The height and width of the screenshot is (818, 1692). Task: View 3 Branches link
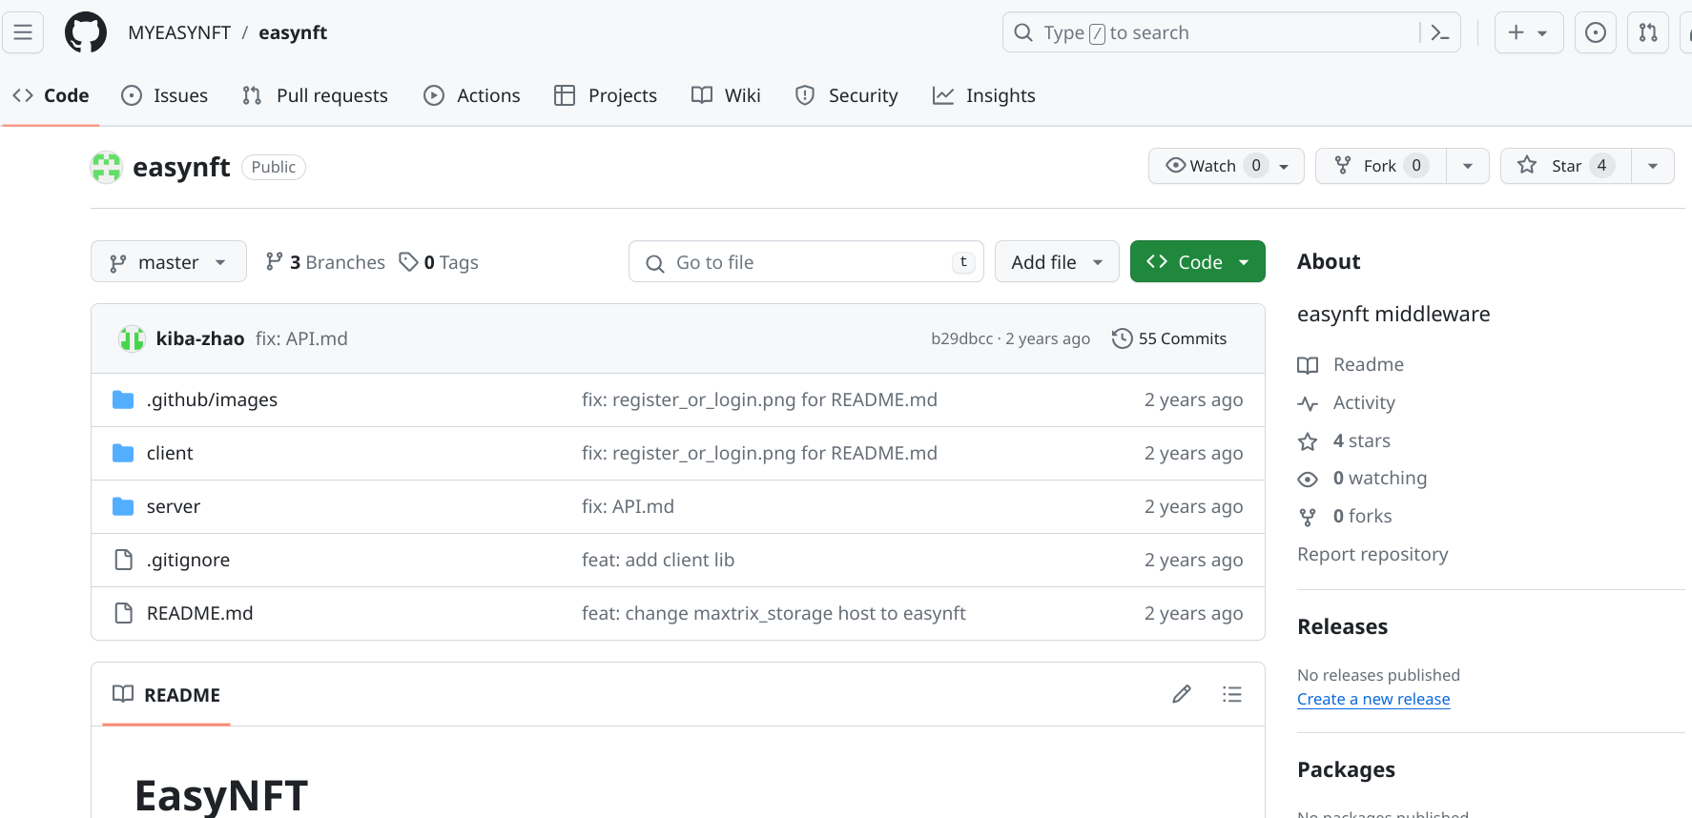pos(325,262)
